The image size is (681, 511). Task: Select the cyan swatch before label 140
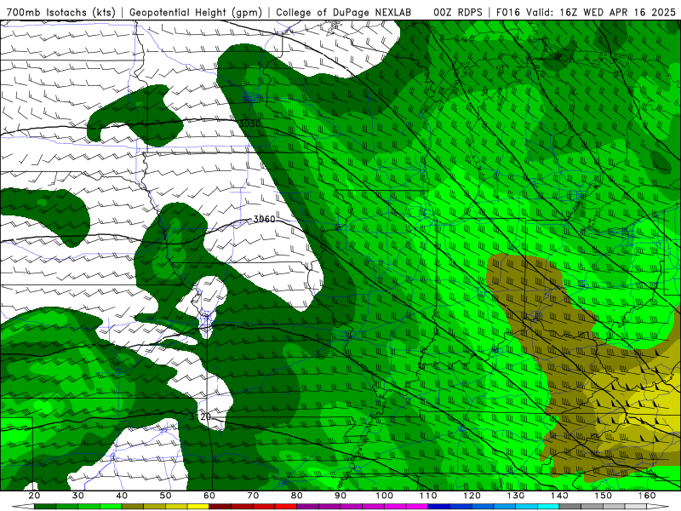(x=548, y=507)
